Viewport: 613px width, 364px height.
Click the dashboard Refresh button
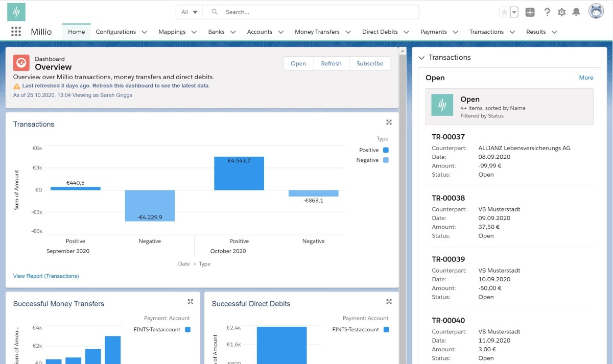(x=331, y=63)
